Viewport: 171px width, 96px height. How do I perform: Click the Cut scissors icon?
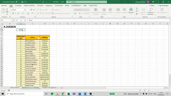pyautogui.click(x=7, y=9)
